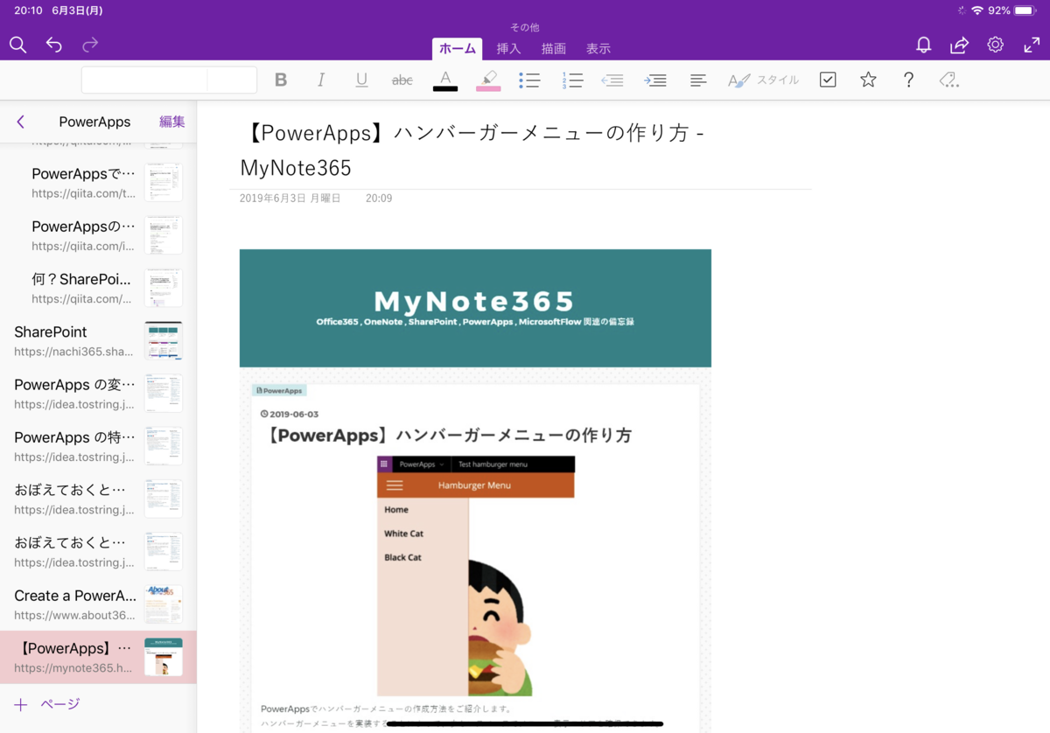Add the star Important tag
The width and height of the screenshot is (1050, 733).
pos(868,80)
